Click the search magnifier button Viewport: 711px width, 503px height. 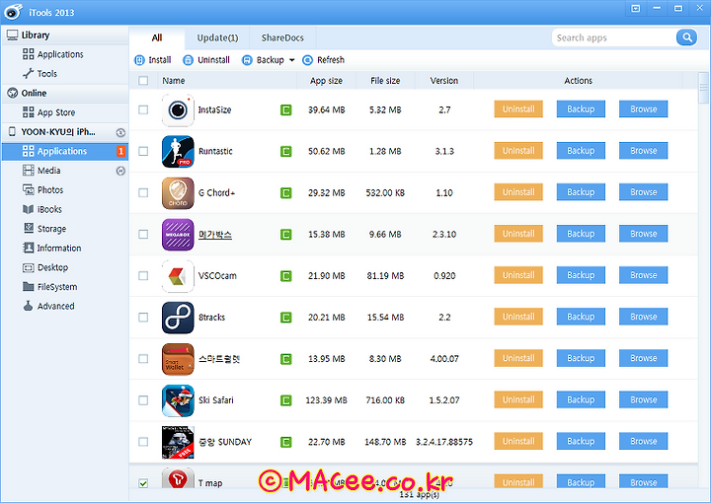tap(686, 37)
